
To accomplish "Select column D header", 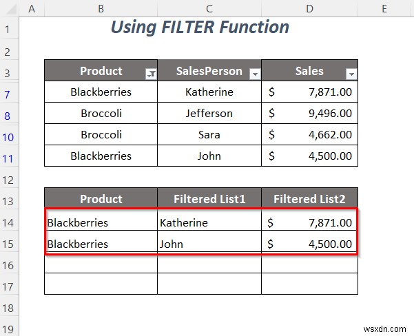I will (309, 8).
